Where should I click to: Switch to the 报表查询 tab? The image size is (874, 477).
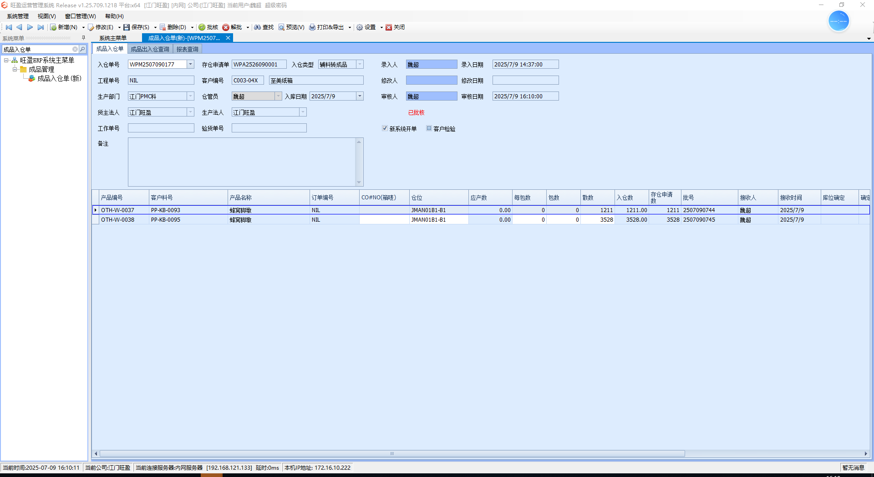[188, 49]
